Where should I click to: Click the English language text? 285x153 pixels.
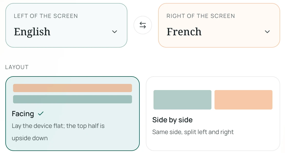pyautogui.click(x=32, y=32)
